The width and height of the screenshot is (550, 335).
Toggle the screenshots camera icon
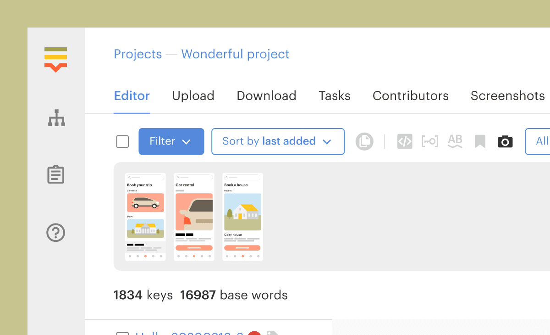tap(505, 141)
